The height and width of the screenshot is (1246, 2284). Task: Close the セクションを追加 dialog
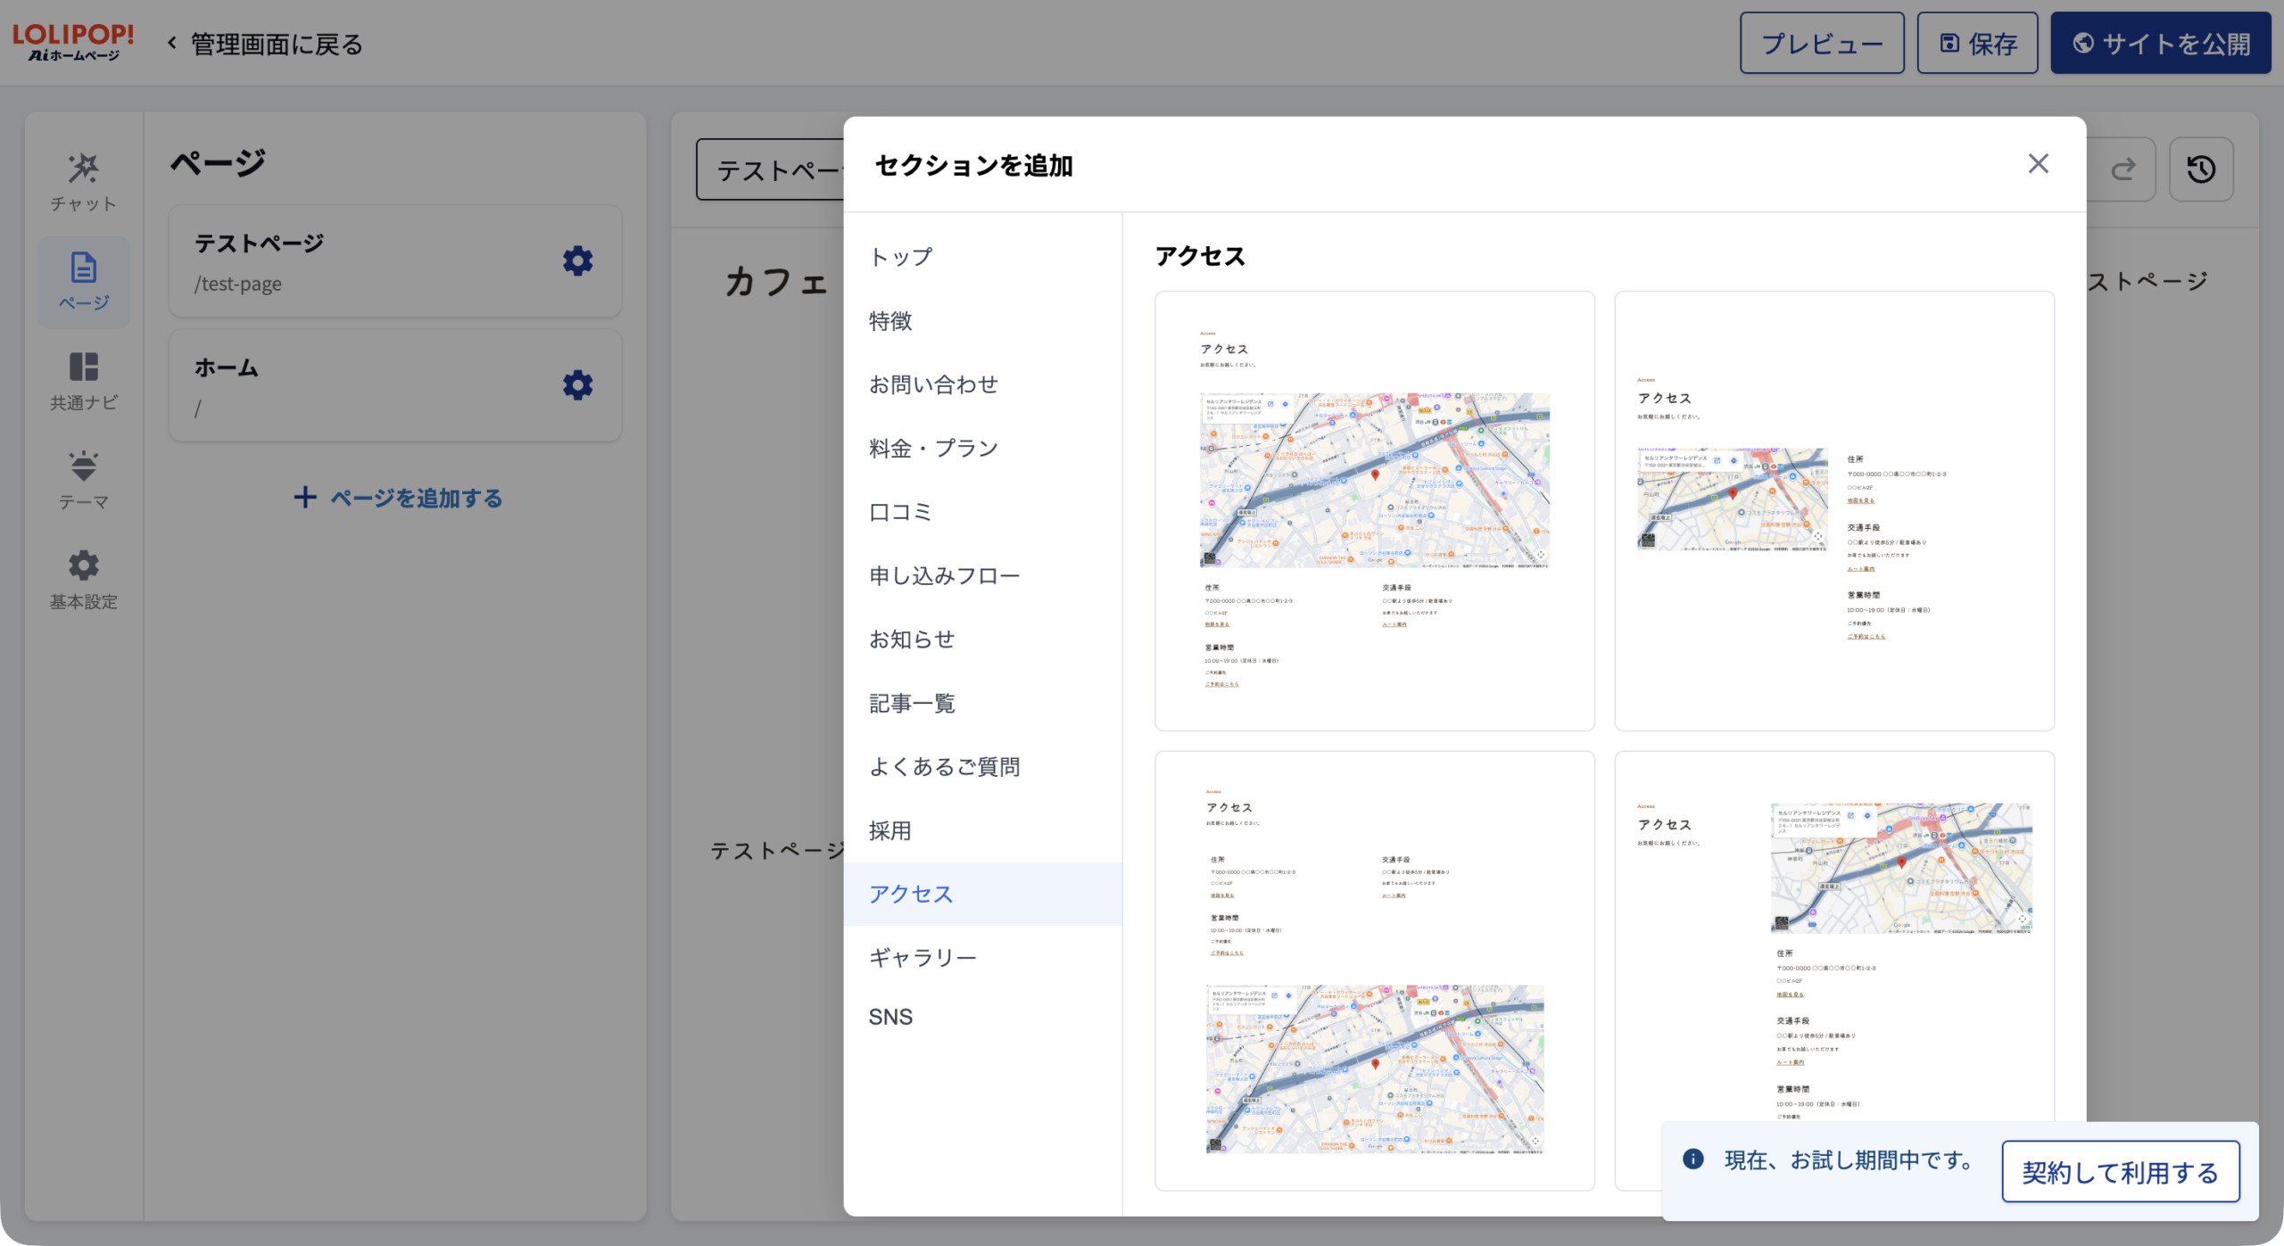coord(2038,164)
